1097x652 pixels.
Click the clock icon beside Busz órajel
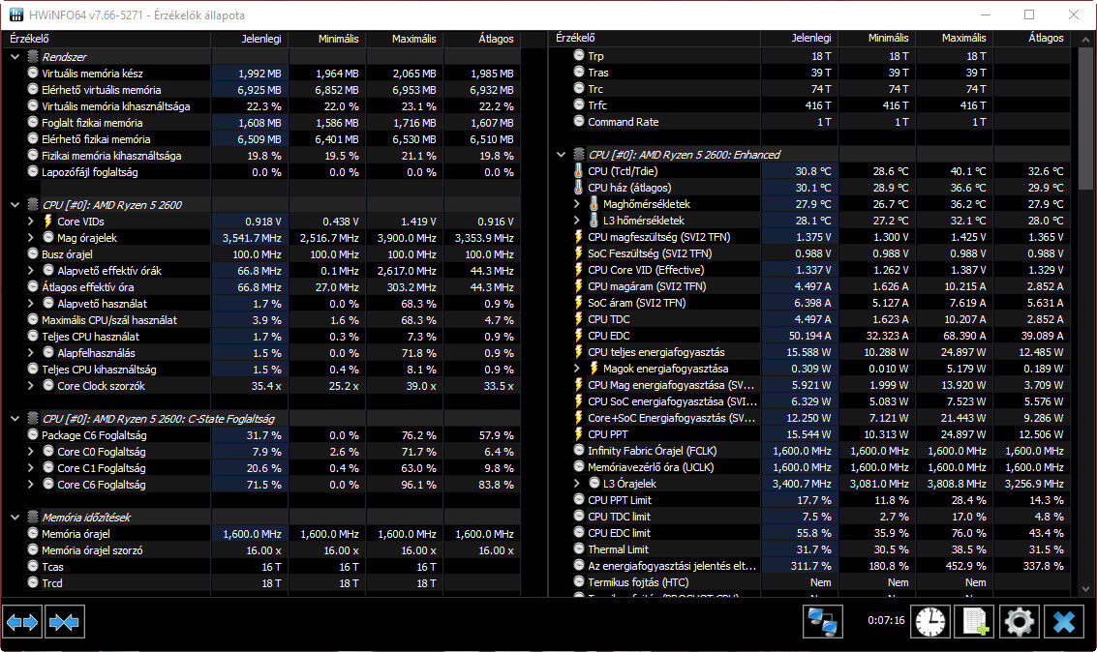point(33,253)
